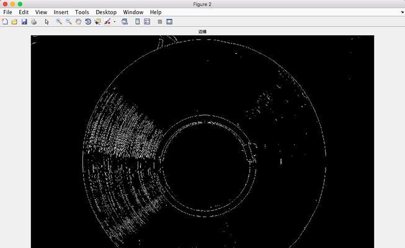
Task: Click the Link Plot icon
Action: (x=125, y=22)
